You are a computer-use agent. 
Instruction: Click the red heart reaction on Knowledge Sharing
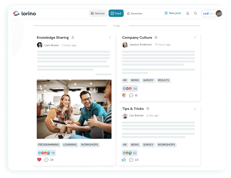(x=39, y=160)
